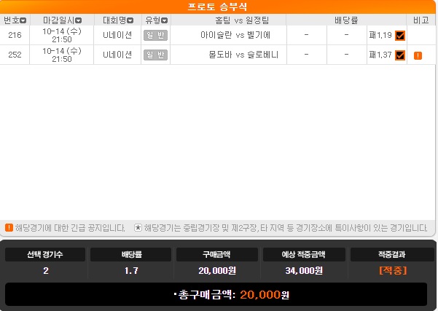Click deadline 10-14 (수) 21:50 in row 252
This screenshot has width=438, height=311.
(x=62, y=55)
